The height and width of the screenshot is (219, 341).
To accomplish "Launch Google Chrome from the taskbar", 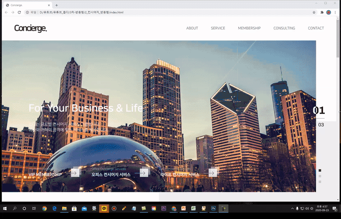I will pos(44,209).
